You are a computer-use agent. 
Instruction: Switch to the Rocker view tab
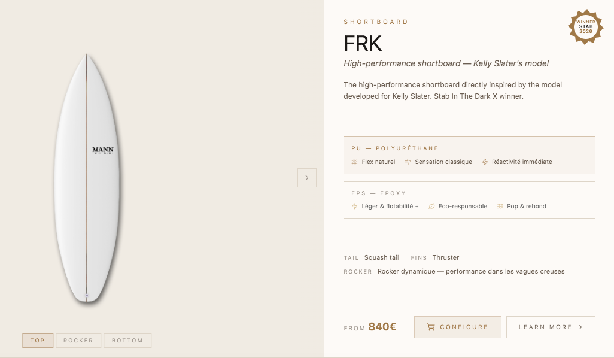(78, 341)
